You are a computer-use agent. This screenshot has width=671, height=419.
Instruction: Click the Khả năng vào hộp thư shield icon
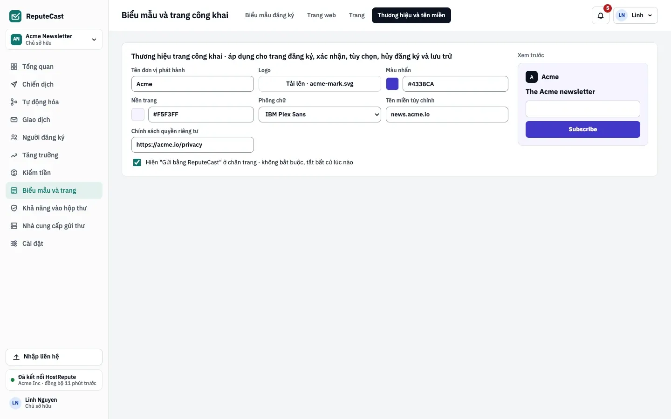point(14,208)
